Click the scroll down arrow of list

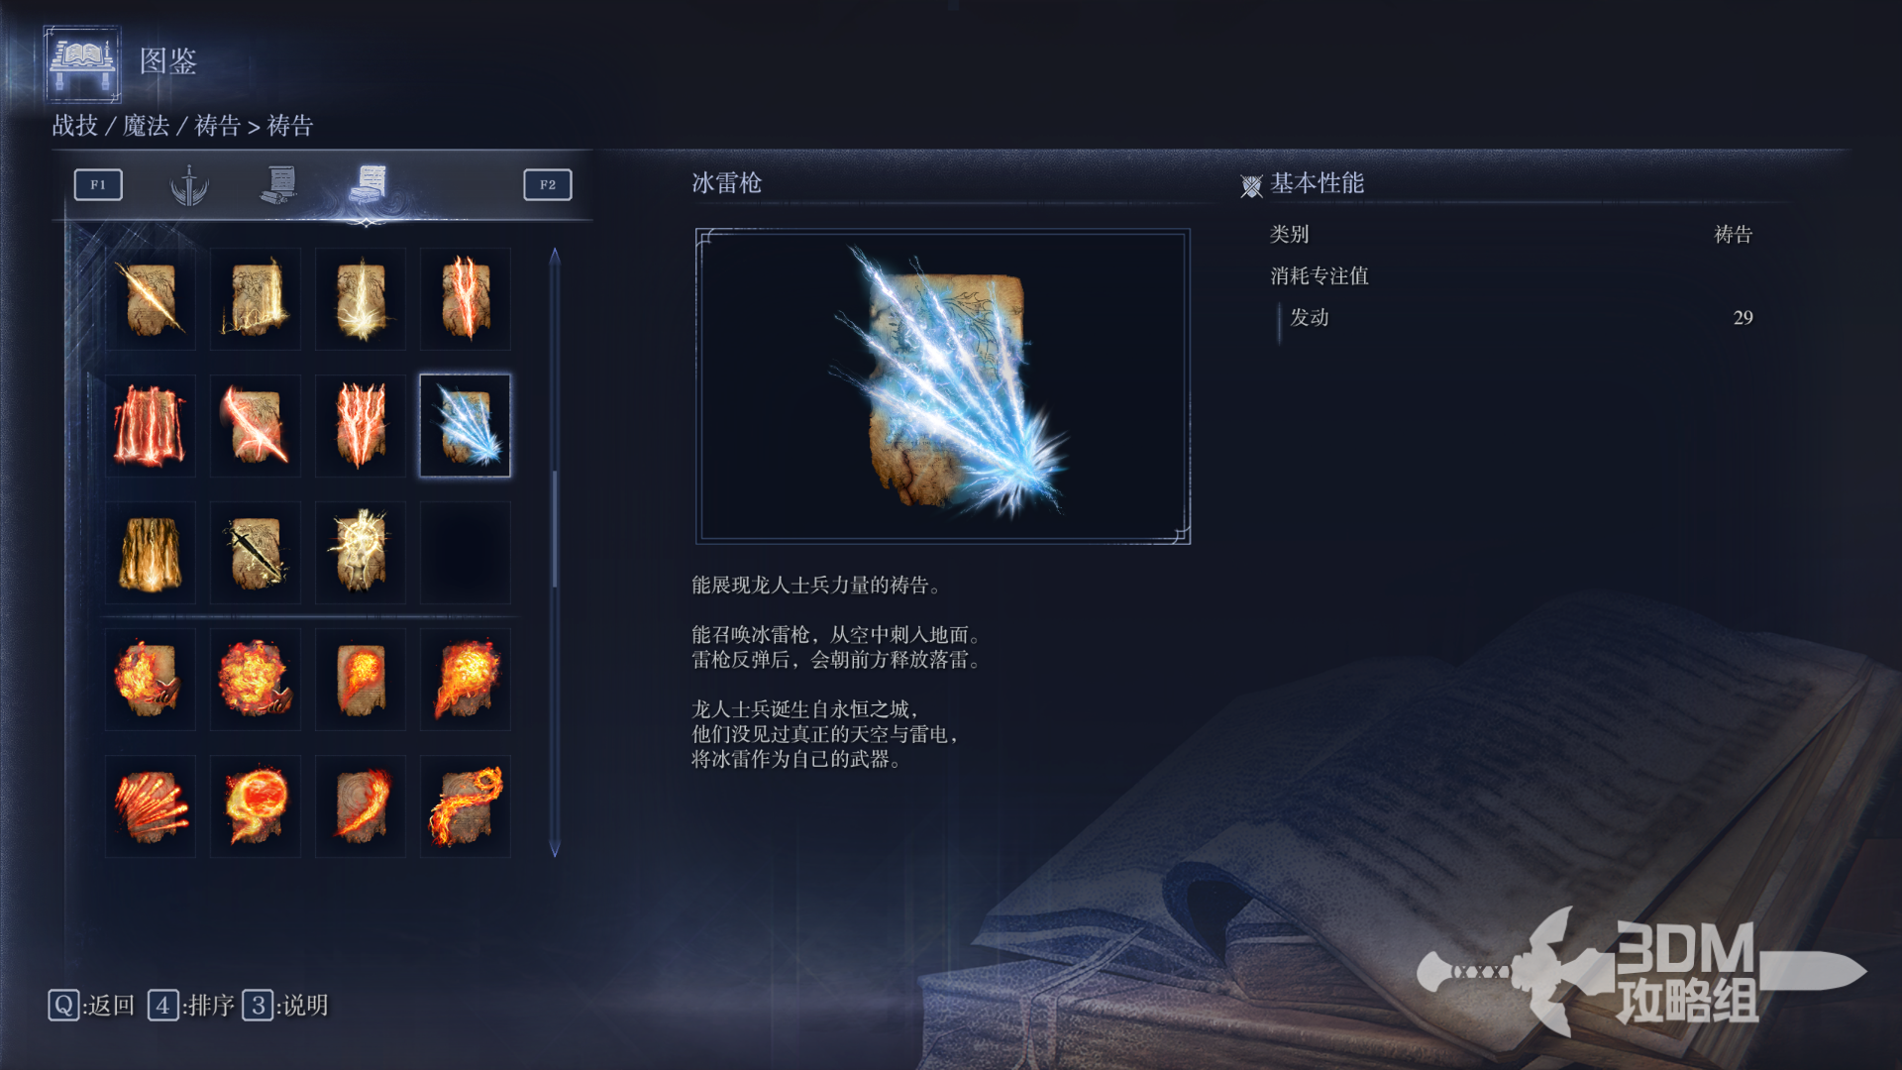[x=555, y=848]
